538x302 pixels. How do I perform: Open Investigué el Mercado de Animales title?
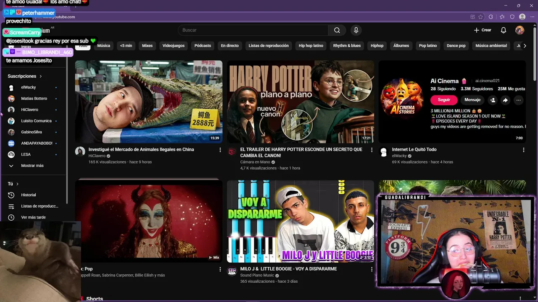[x=141, y=150]
